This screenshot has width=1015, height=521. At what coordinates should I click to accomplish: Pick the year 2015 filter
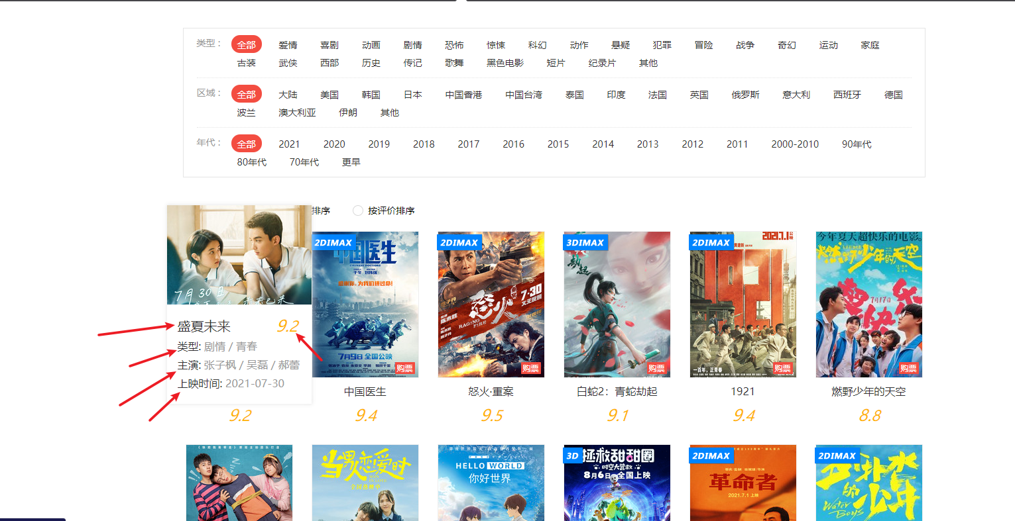(x=558, y=144)
